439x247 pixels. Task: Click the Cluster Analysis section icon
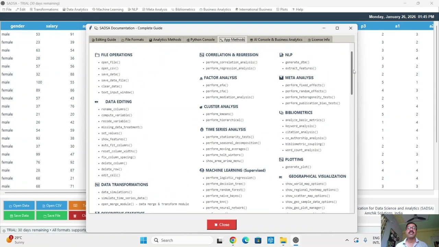click(x=201, y=107)
